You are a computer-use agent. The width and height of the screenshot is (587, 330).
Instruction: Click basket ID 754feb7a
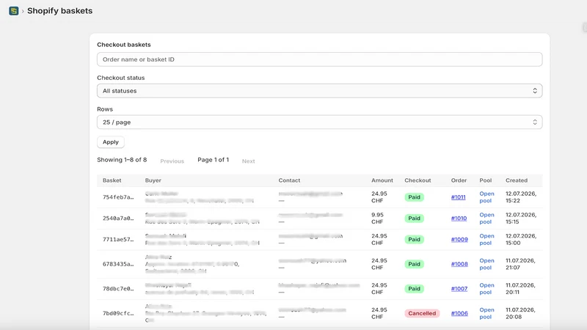[x=118, y=197]
